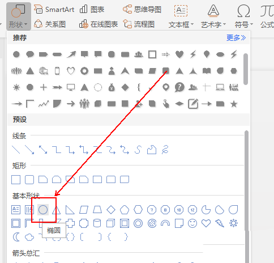Select the computer monitor icon in 推荐
The height and width of the screenshot is (263, 274).
71,87
